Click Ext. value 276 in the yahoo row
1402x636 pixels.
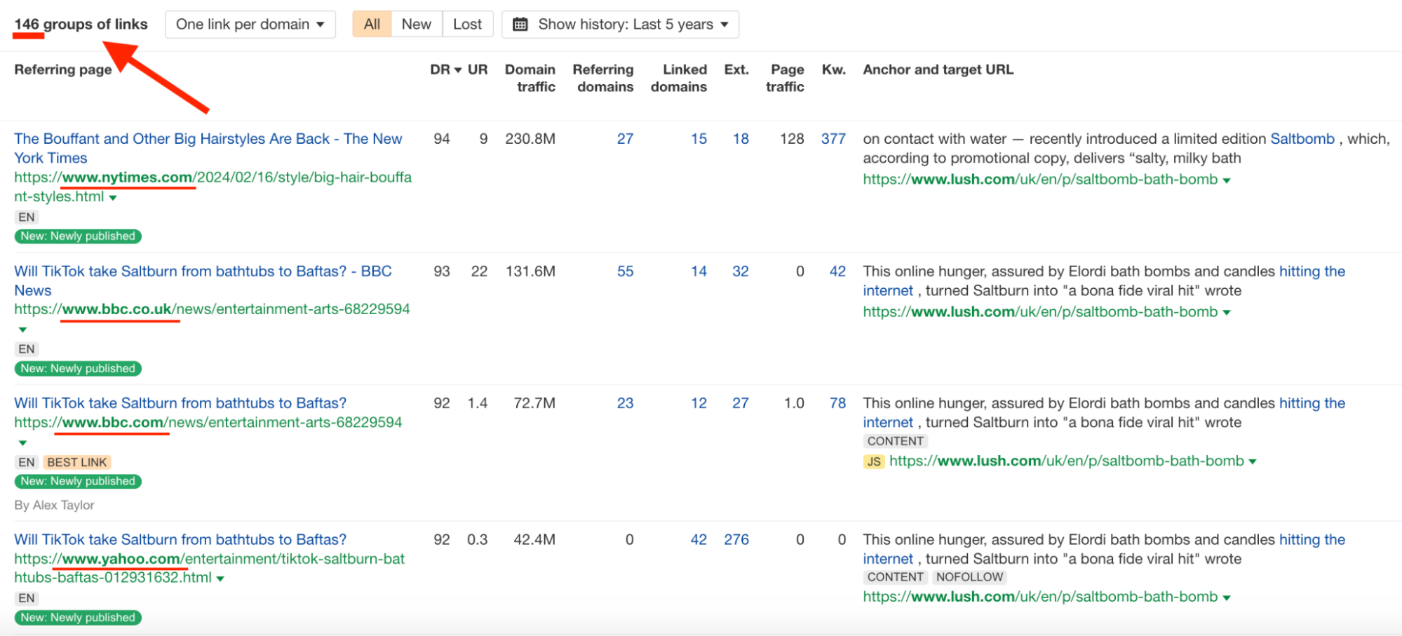coord(736,539)
